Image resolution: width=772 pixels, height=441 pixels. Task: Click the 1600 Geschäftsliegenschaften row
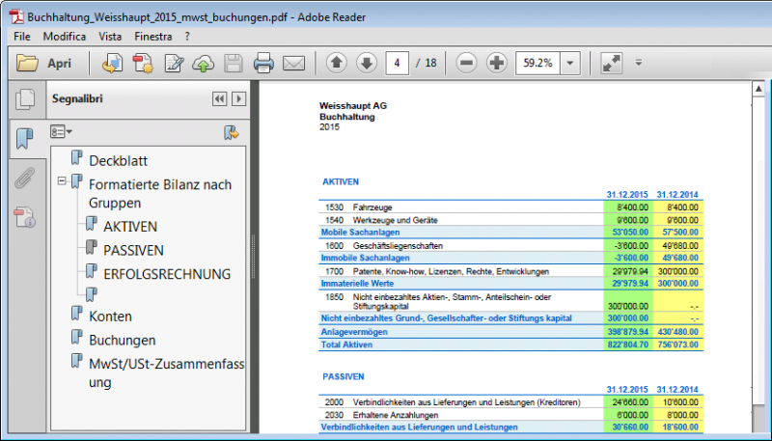[510, 246]
